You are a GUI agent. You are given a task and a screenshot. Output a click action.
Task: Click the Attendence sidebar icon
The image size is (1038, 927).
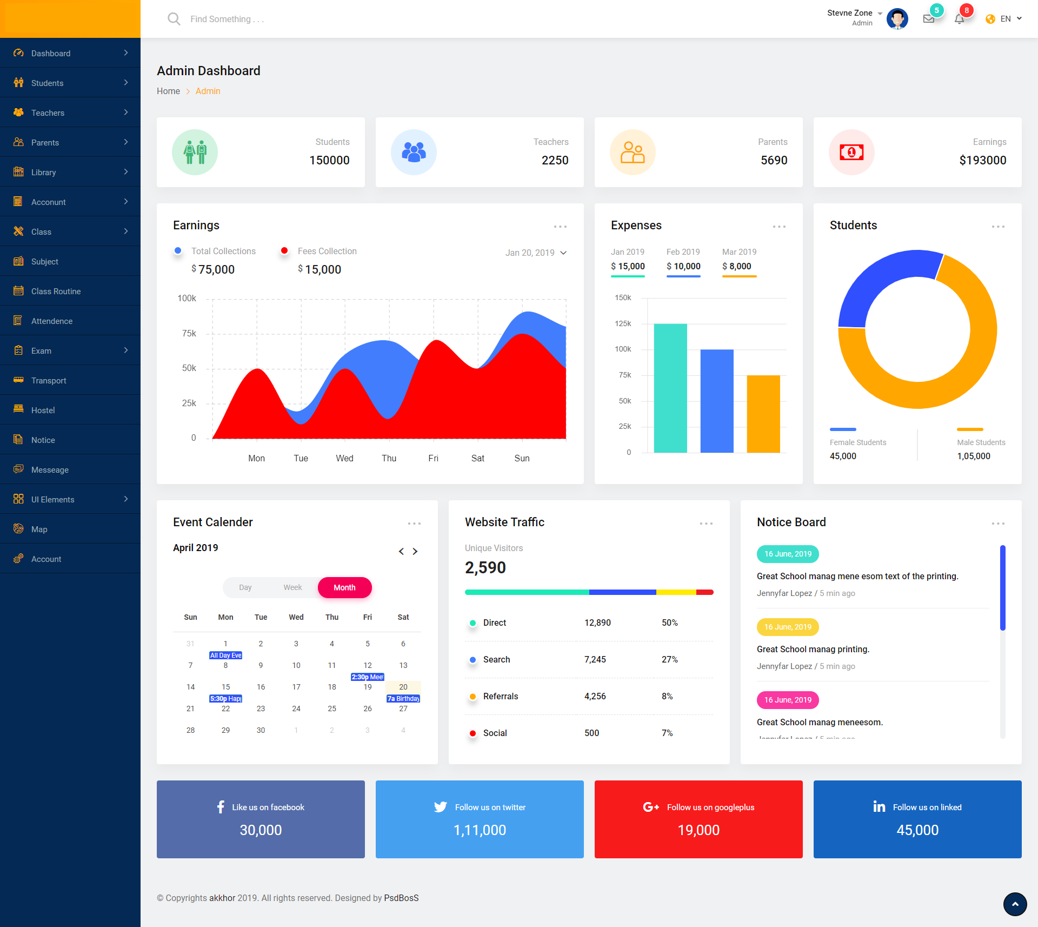(x=18, y=321)
